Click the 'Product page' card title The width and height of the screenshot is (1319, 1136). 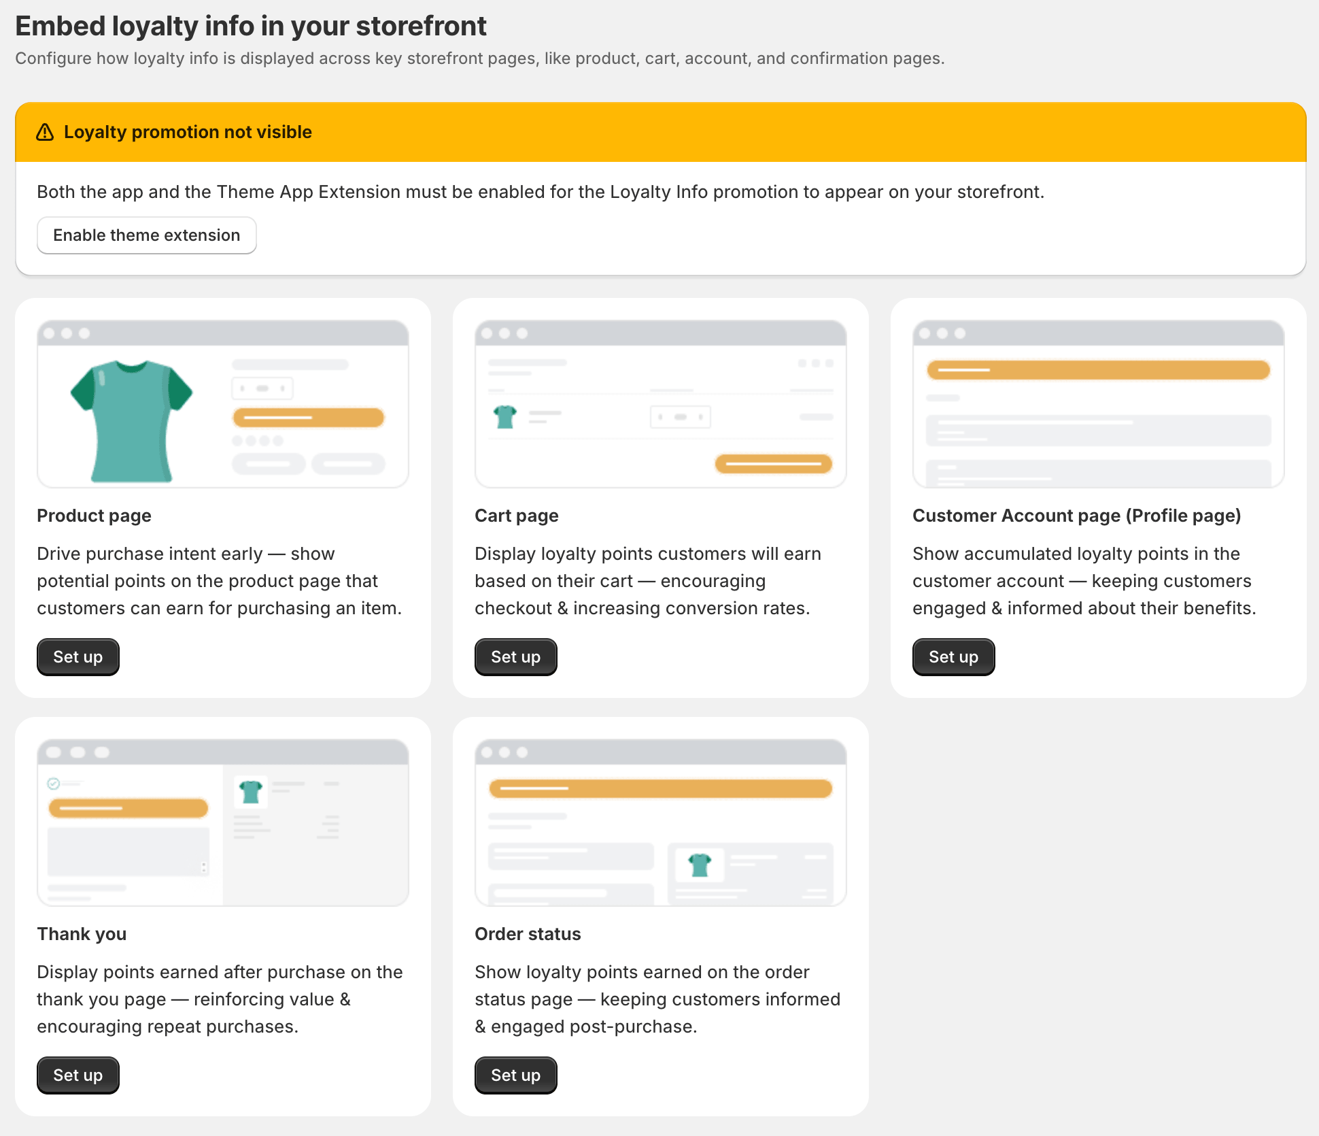pos(94,516)
